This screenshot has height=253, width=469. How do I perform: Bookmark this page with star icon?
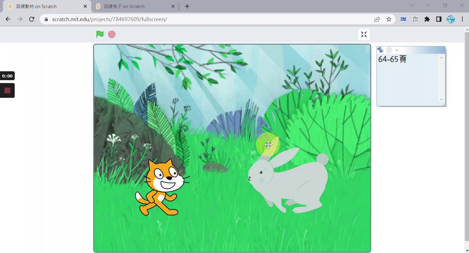coord(389,19)
